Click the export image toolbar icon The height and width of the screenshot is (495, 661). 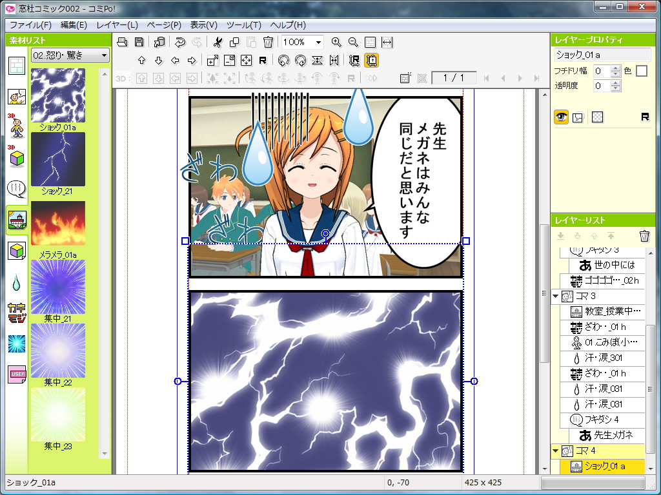tap(159, 42)
